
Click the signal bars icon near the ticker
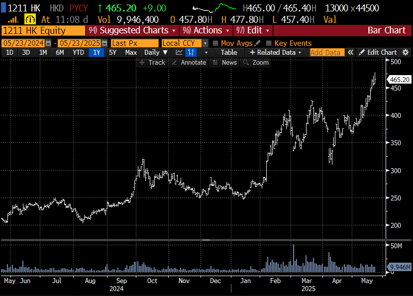pyautogui.click(x=12, y=19)
